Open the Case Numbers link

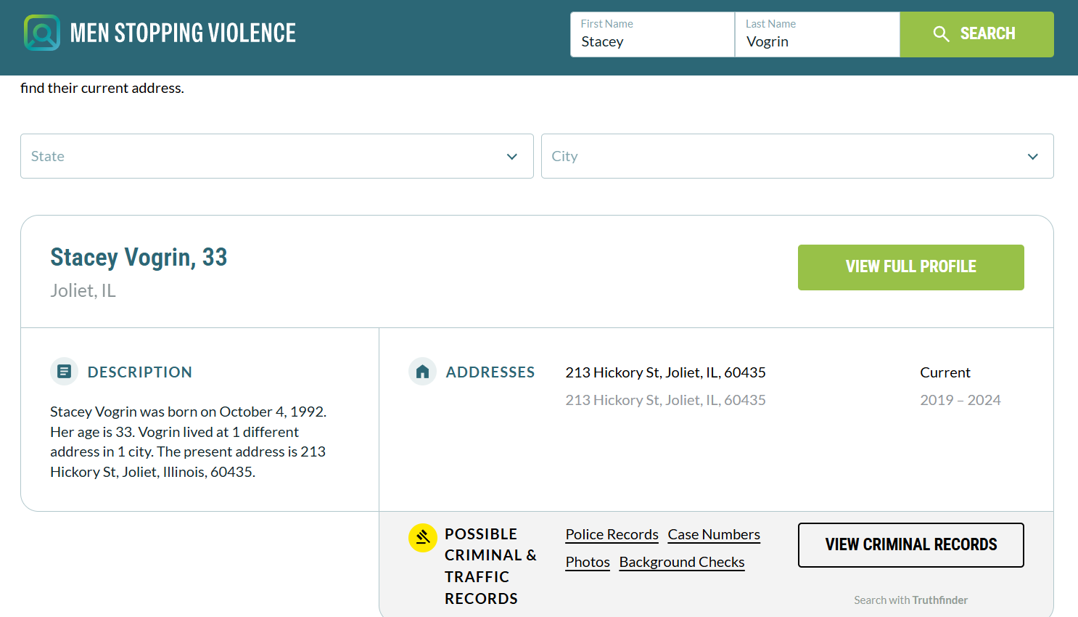click(x=714, y=535)
